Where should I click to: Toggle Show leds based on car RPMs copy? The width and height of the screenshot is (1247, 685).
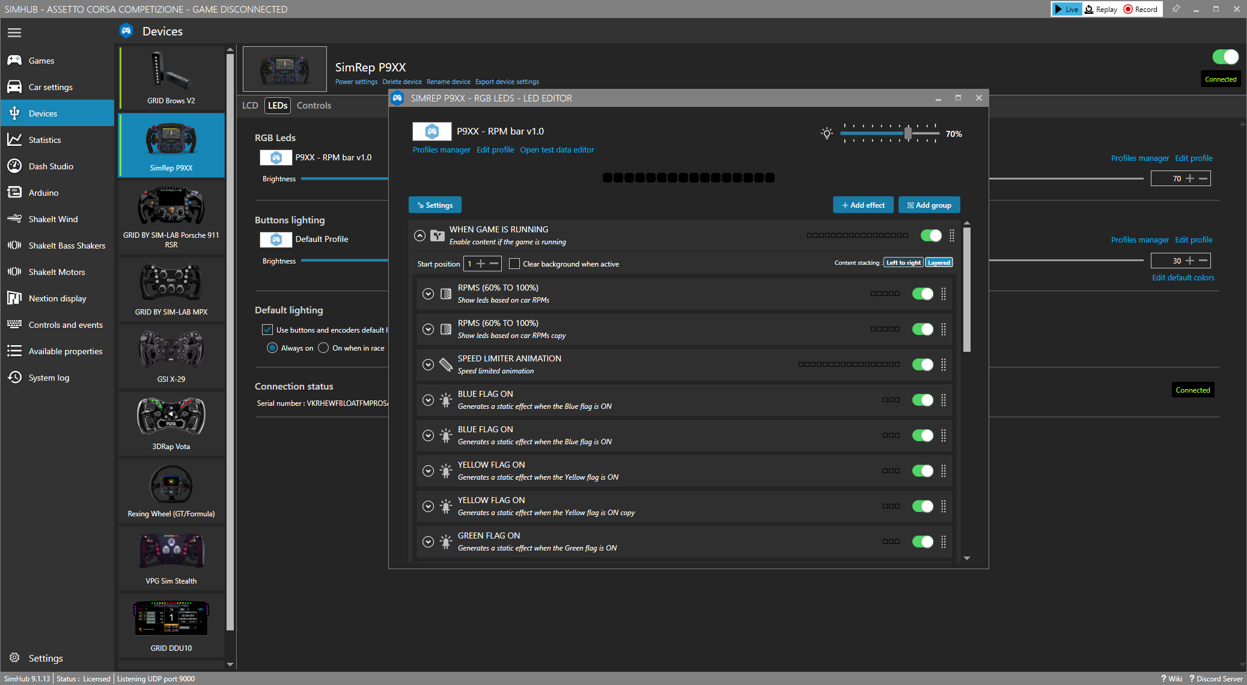click(922, 329)
